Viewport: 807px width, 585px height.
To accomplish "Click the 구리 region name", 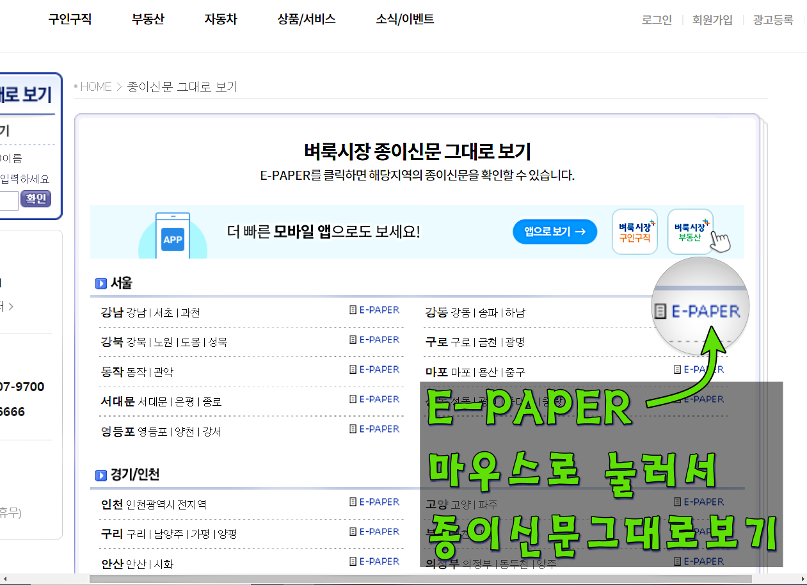I will (x=112, y=534).
